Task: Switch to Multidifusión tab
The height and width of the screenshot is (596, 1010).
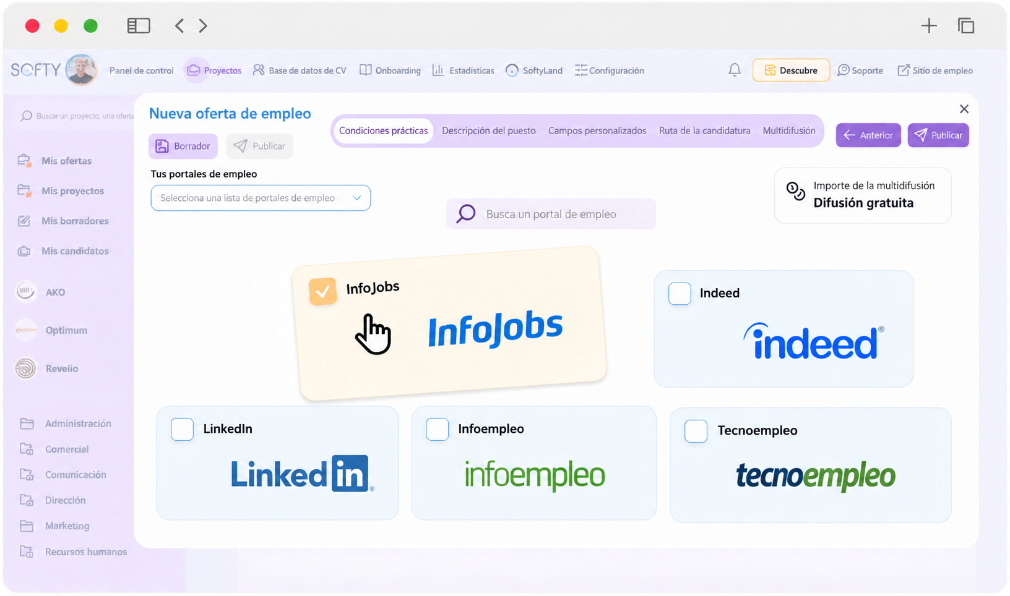Action: [789, 130]
